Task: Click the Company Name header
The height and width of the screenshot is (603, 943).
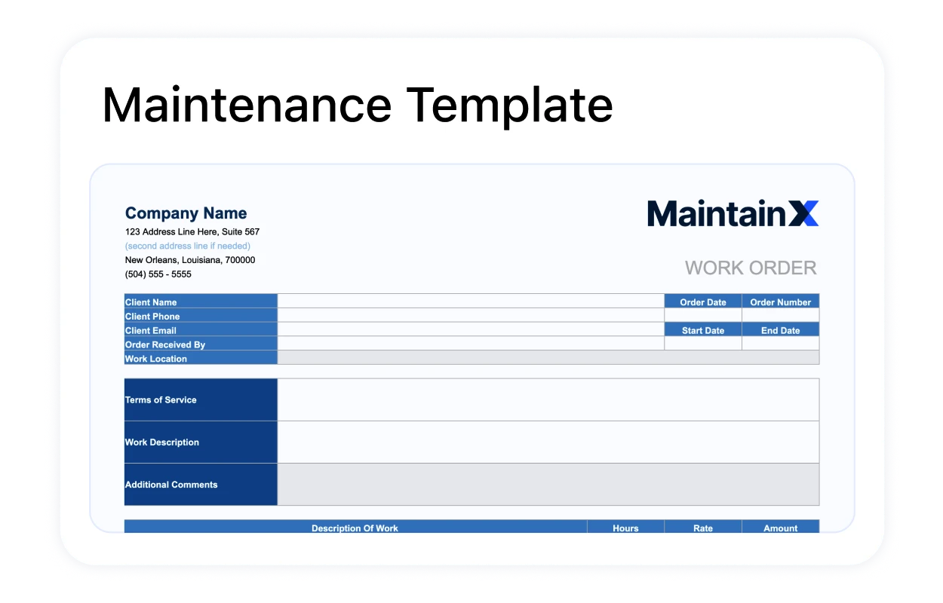Action: tap(185, 213)
